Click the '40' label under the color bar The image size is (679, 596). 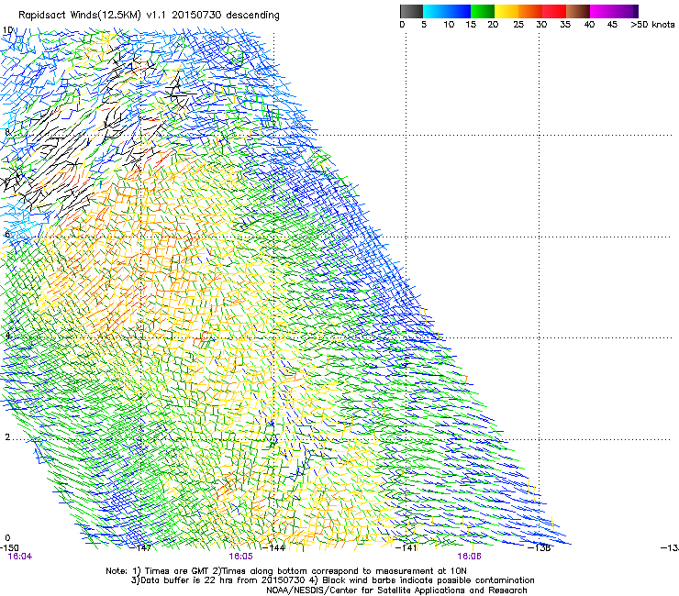pos(589,25)
